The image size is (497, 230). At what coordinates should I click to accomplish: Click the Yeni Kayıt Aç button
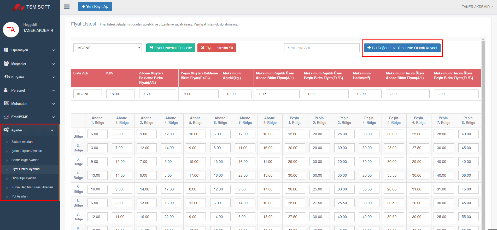pos(95,7)
